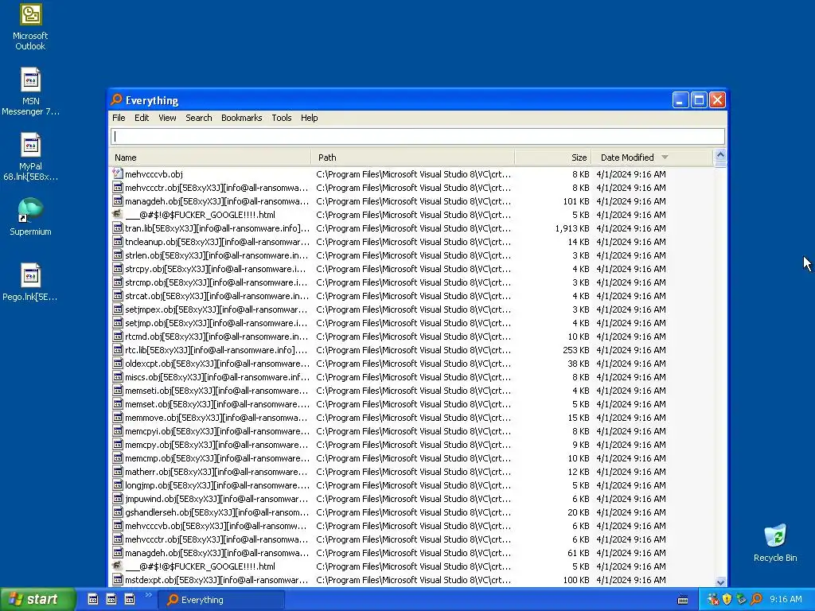Click the 1,913 KB size cell
This screenshot has width=815, height=611.
pos(571,228)
